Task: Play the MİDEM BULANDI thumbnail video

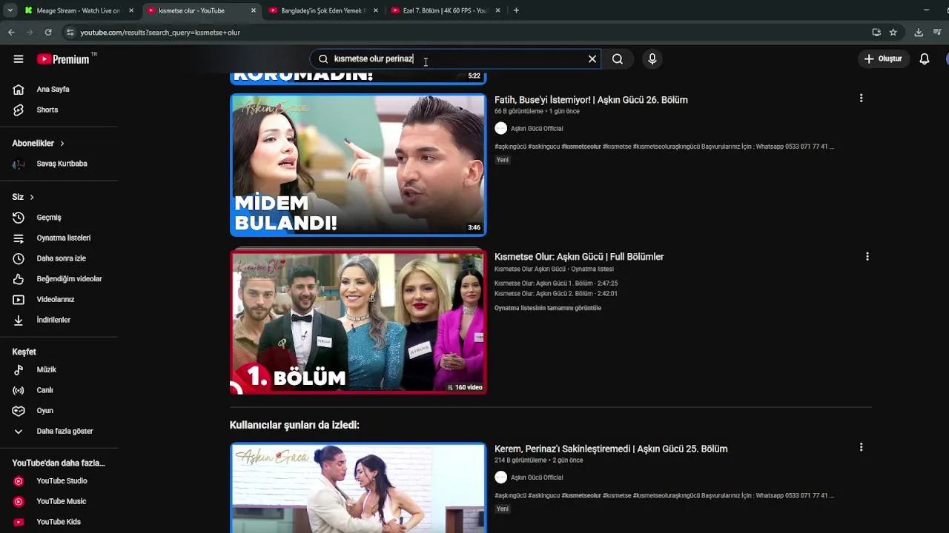Action: 358,165
